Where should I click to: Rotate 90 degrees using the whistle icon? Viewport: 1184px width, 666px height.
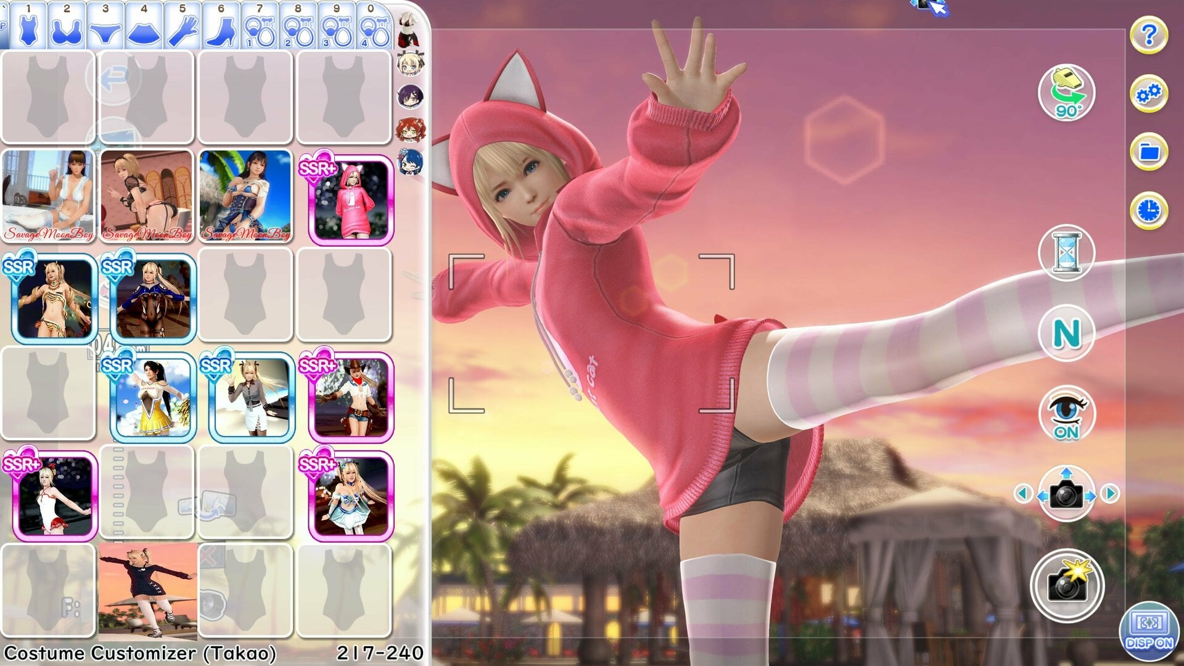click(1066, 92)
